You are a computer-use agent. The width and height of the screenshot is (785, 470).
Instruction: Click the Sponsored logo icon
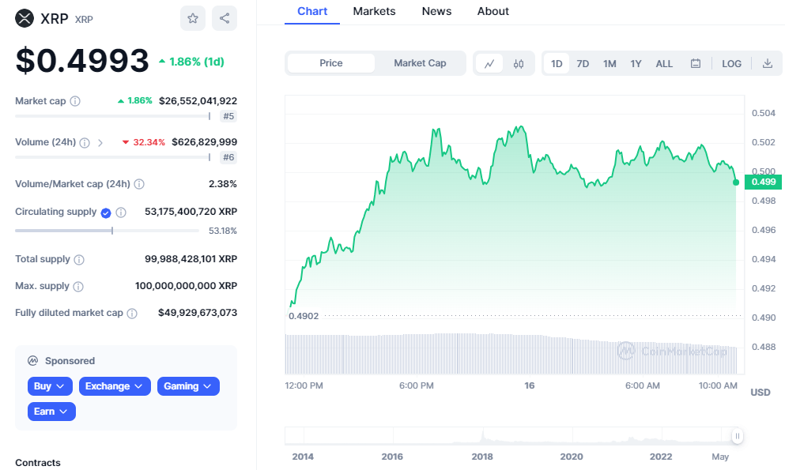[32, 360]
